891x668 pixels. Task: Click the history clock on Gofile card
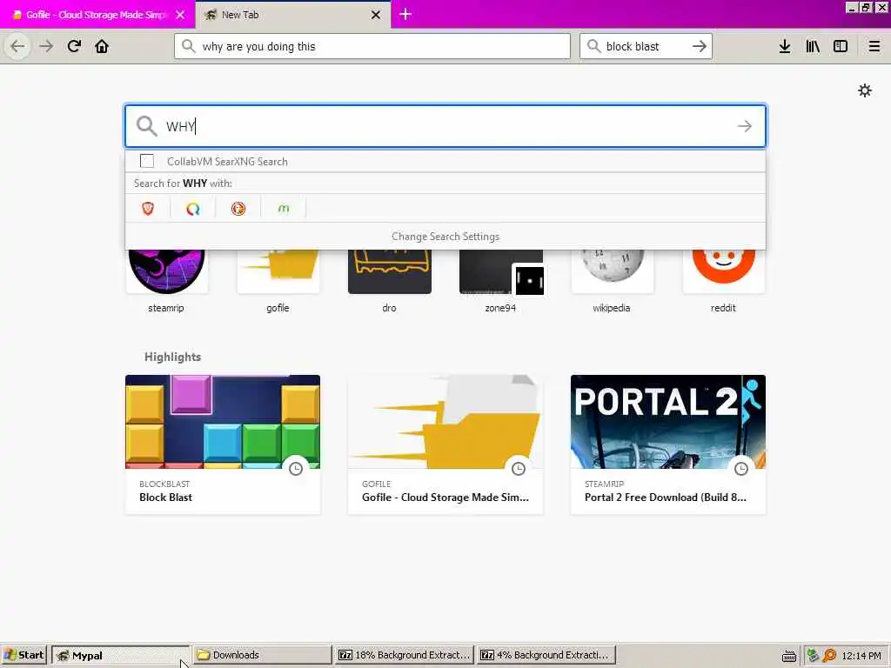tap(519, 469)
